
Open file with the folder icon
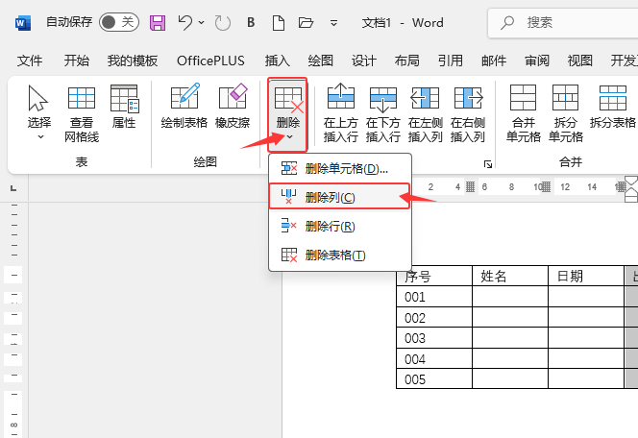click(306, 22)
